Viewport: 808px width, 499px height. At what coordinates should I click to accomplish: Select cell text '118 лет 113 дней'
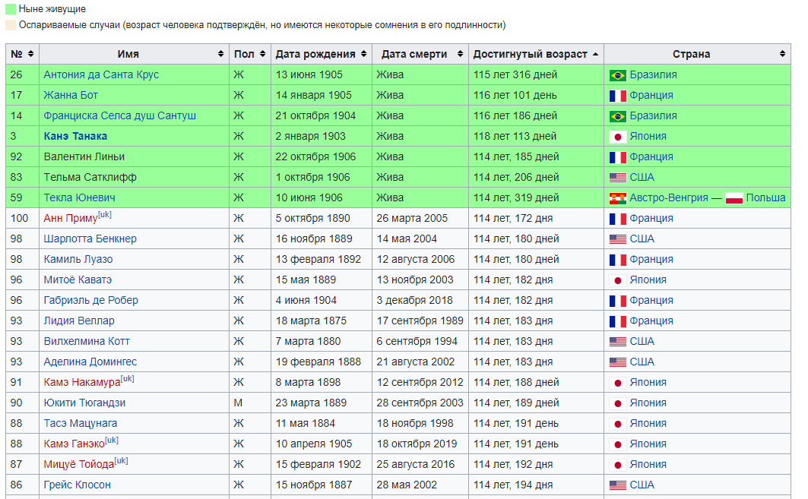[x=515, y=137]
